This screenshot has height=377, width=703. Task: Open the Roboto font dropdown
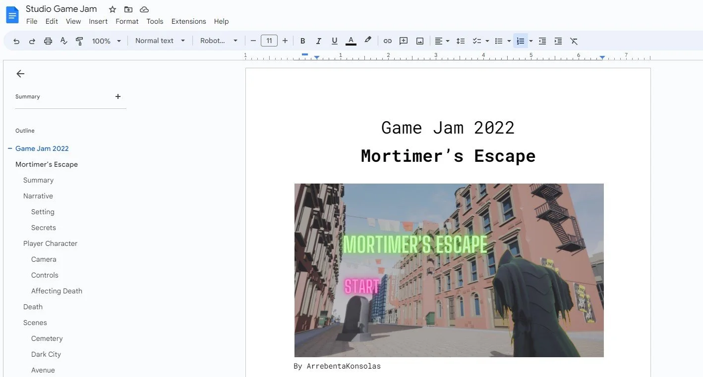pyautogui.click(x=219, y=41)
